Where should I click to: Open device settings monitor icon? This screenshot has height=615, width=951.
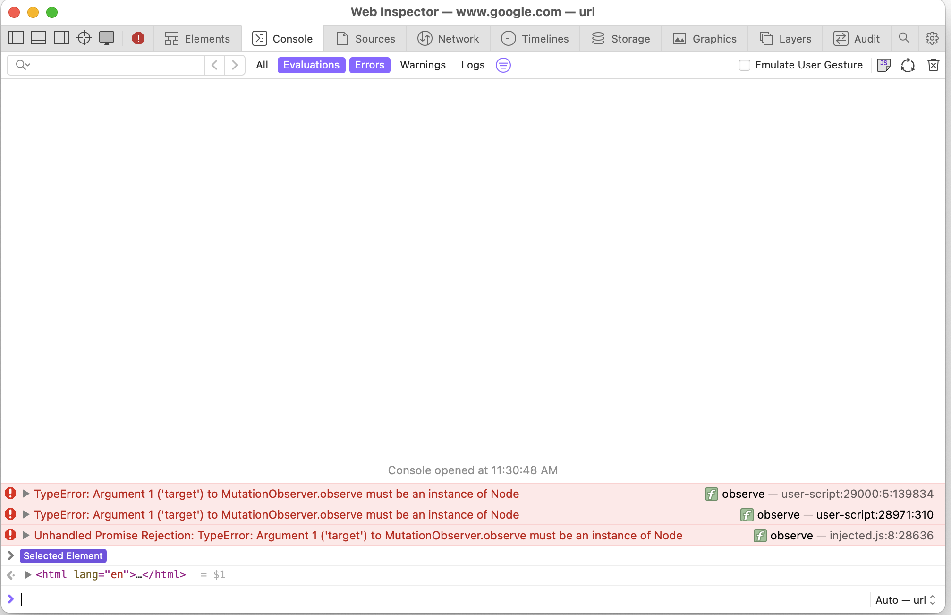tap(107, 38)
